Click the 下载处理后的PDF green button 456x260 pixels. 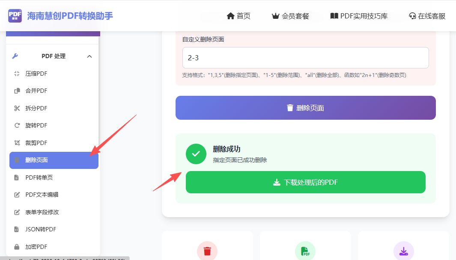(x=306, y=182)
